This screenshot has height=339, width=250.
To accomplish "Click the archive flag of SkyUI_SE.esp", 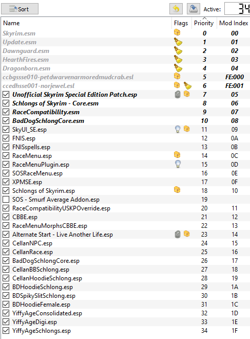I will click(x=186, y=129).
